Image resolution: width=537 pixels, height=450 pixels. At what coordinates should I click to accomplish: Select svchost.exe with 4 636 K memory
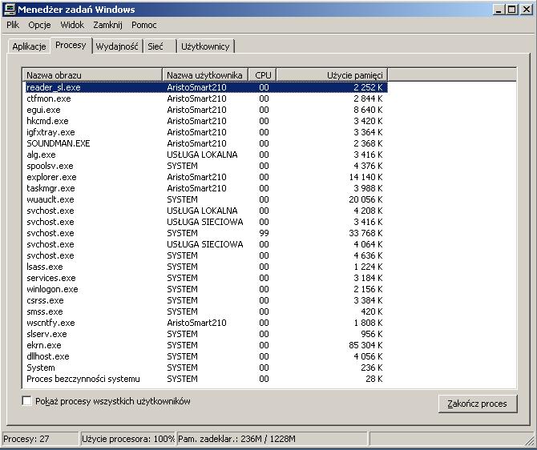207,255
